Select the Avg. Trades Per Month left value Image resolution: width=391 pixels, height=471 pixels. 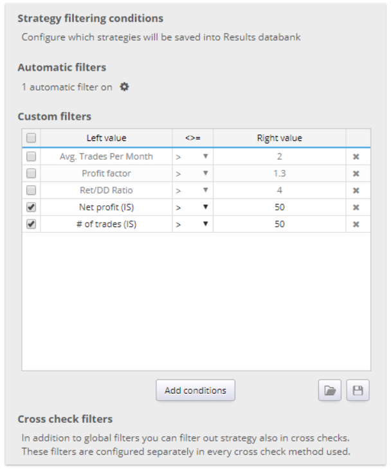click(x=106, y=156)
